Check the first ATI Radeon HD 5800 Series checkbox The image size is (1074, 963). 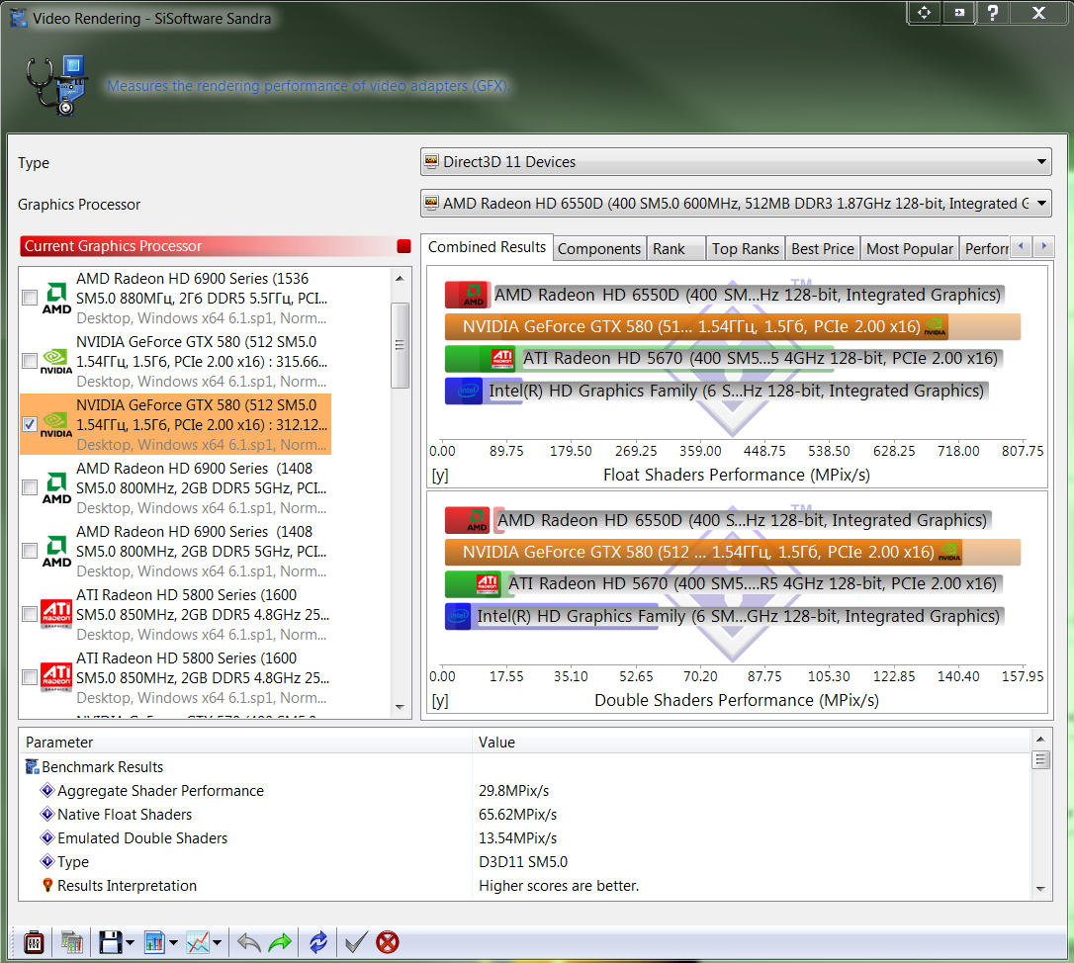30,614
